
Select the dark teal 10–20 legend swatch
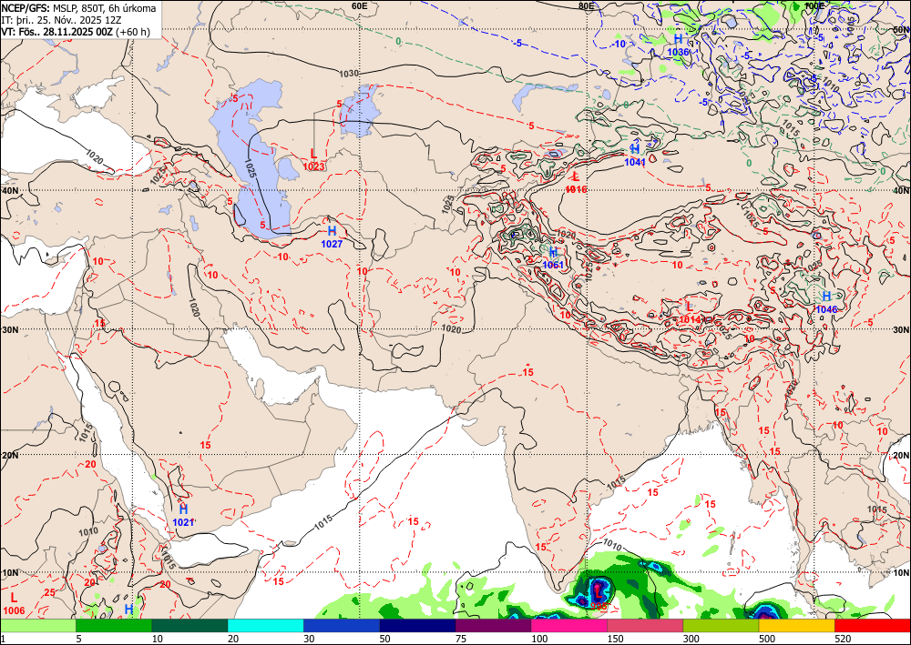(189, 626)
